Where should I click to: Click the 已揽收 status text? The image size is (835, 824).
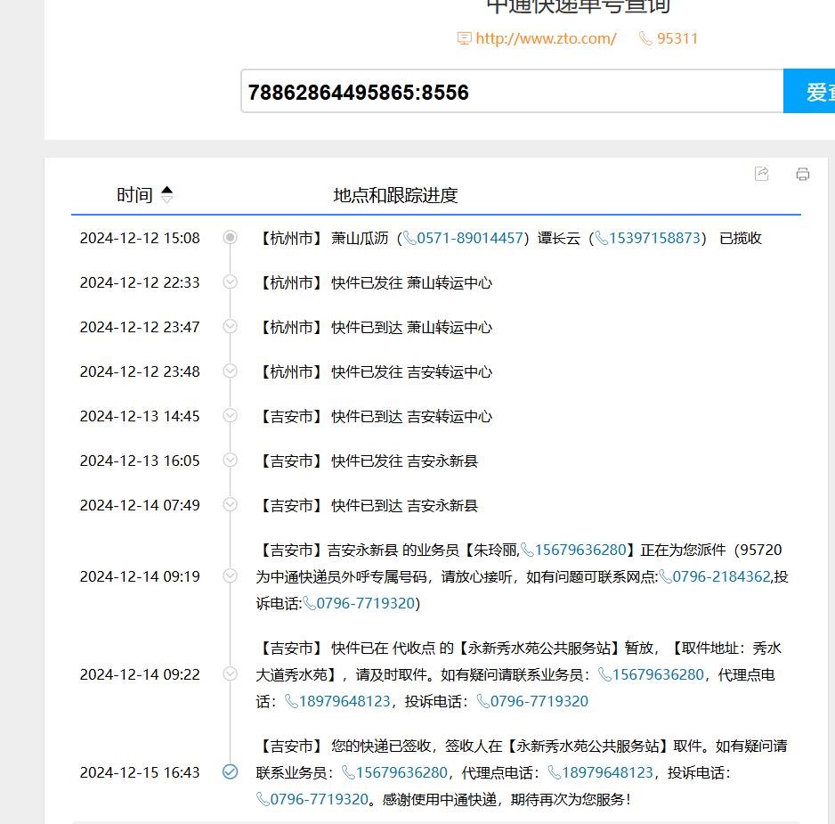coord(741,238)
